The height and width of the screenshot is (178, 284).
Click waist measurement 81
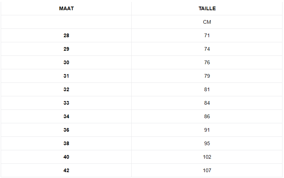tap(207, 89)
